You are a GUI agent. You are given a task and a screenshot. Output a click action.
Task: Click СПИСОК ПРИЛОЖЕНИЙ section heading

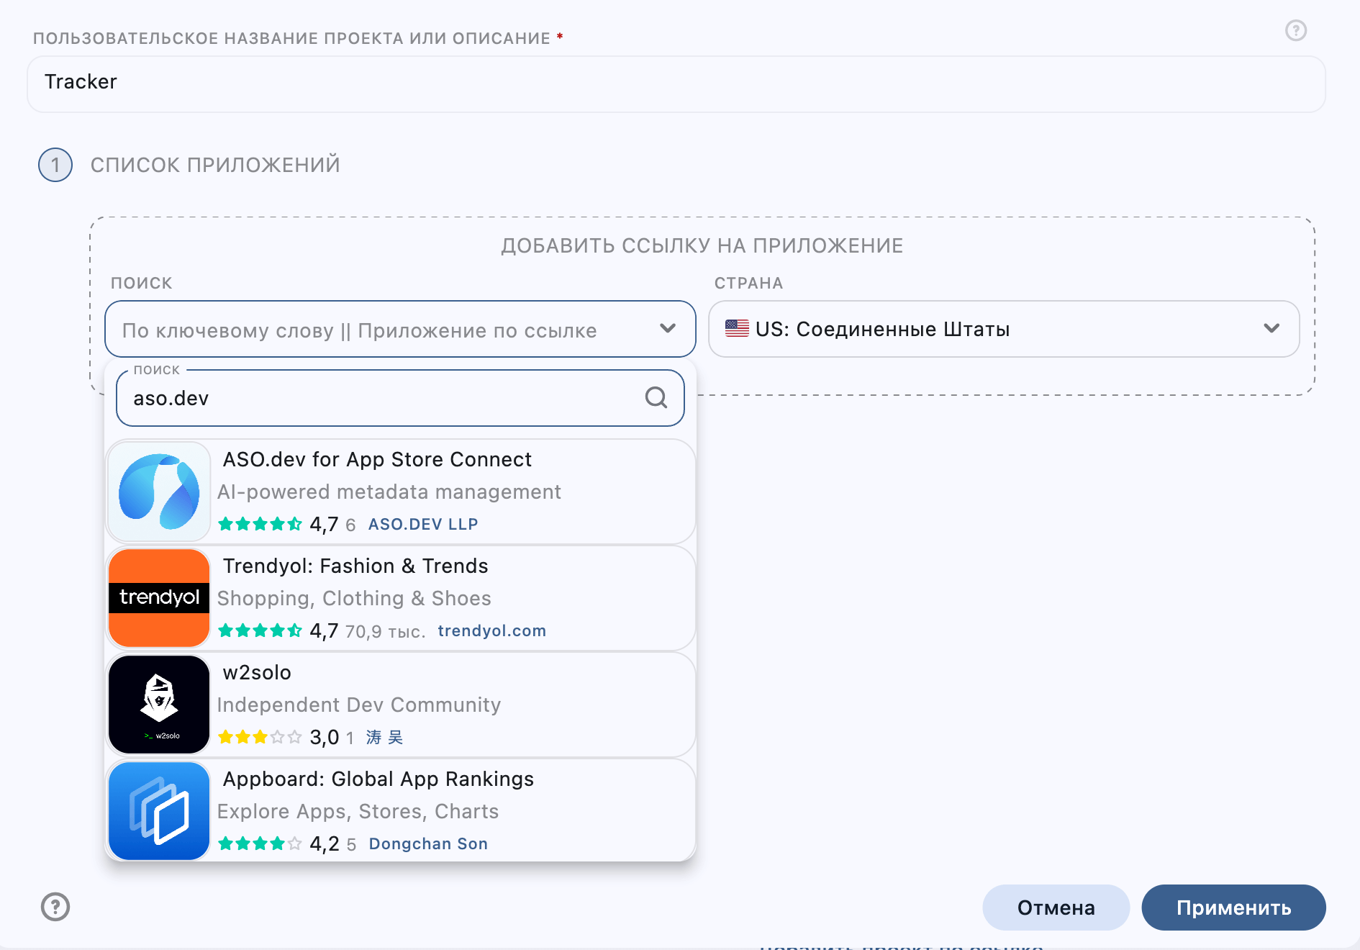215,165
